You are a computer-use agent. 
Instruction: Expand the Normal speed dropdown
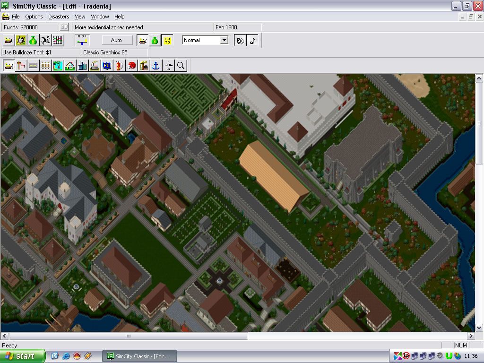(x=225, y=40)
